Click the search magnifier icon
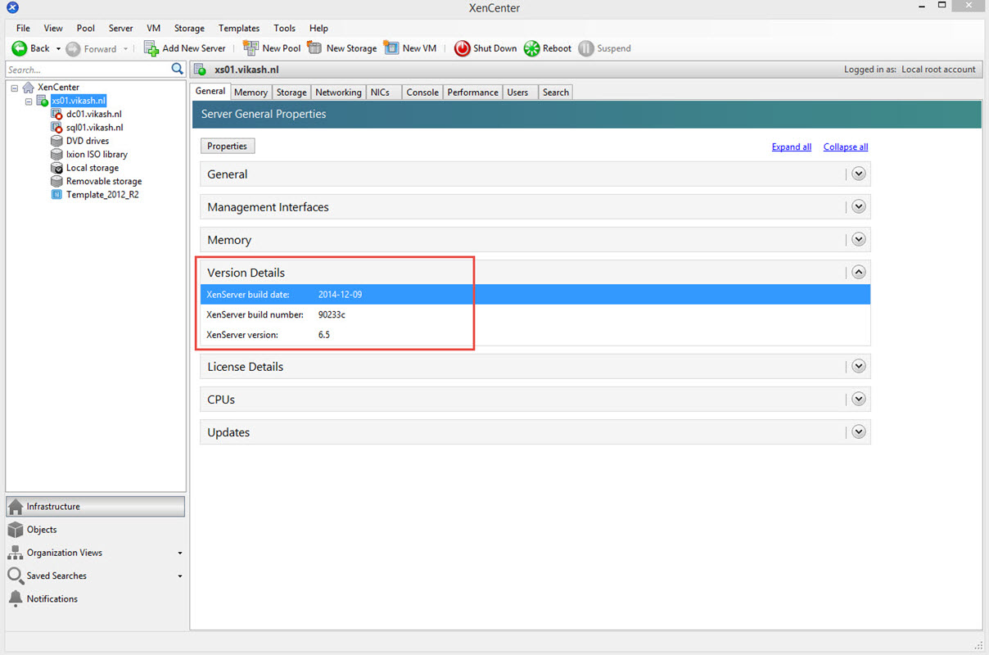The image size is (989, 655). 178,70
